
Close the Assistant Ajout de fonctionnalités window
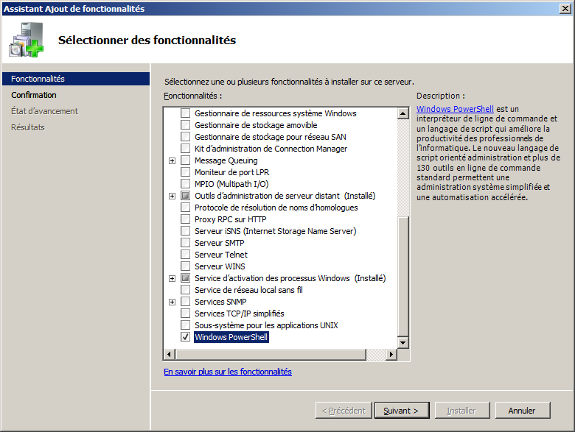pyautogui.click(x=563, y=9)
